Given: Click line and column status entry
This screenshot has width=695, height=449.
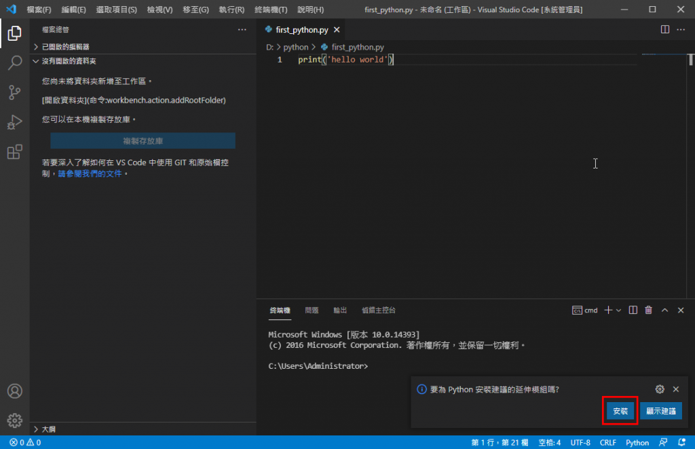Looking at the screenshot, I should tap(500, 442).
